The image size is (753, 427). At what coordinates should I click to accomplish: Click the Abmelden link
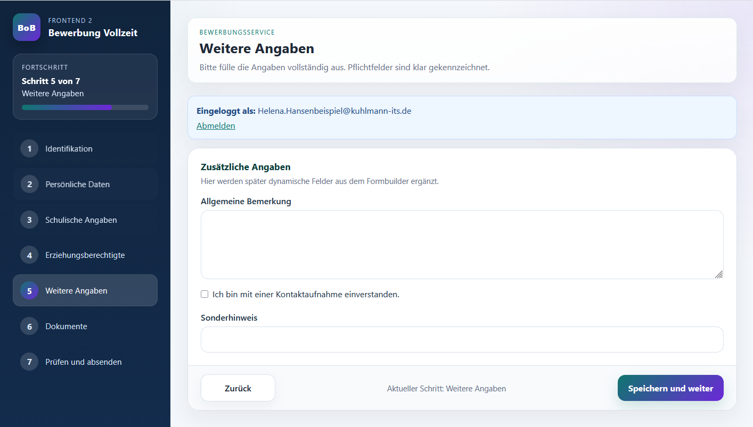coord(216,126)
